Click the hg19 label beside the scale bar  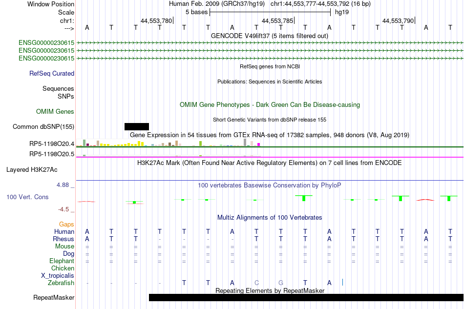(x=342, y=12)
